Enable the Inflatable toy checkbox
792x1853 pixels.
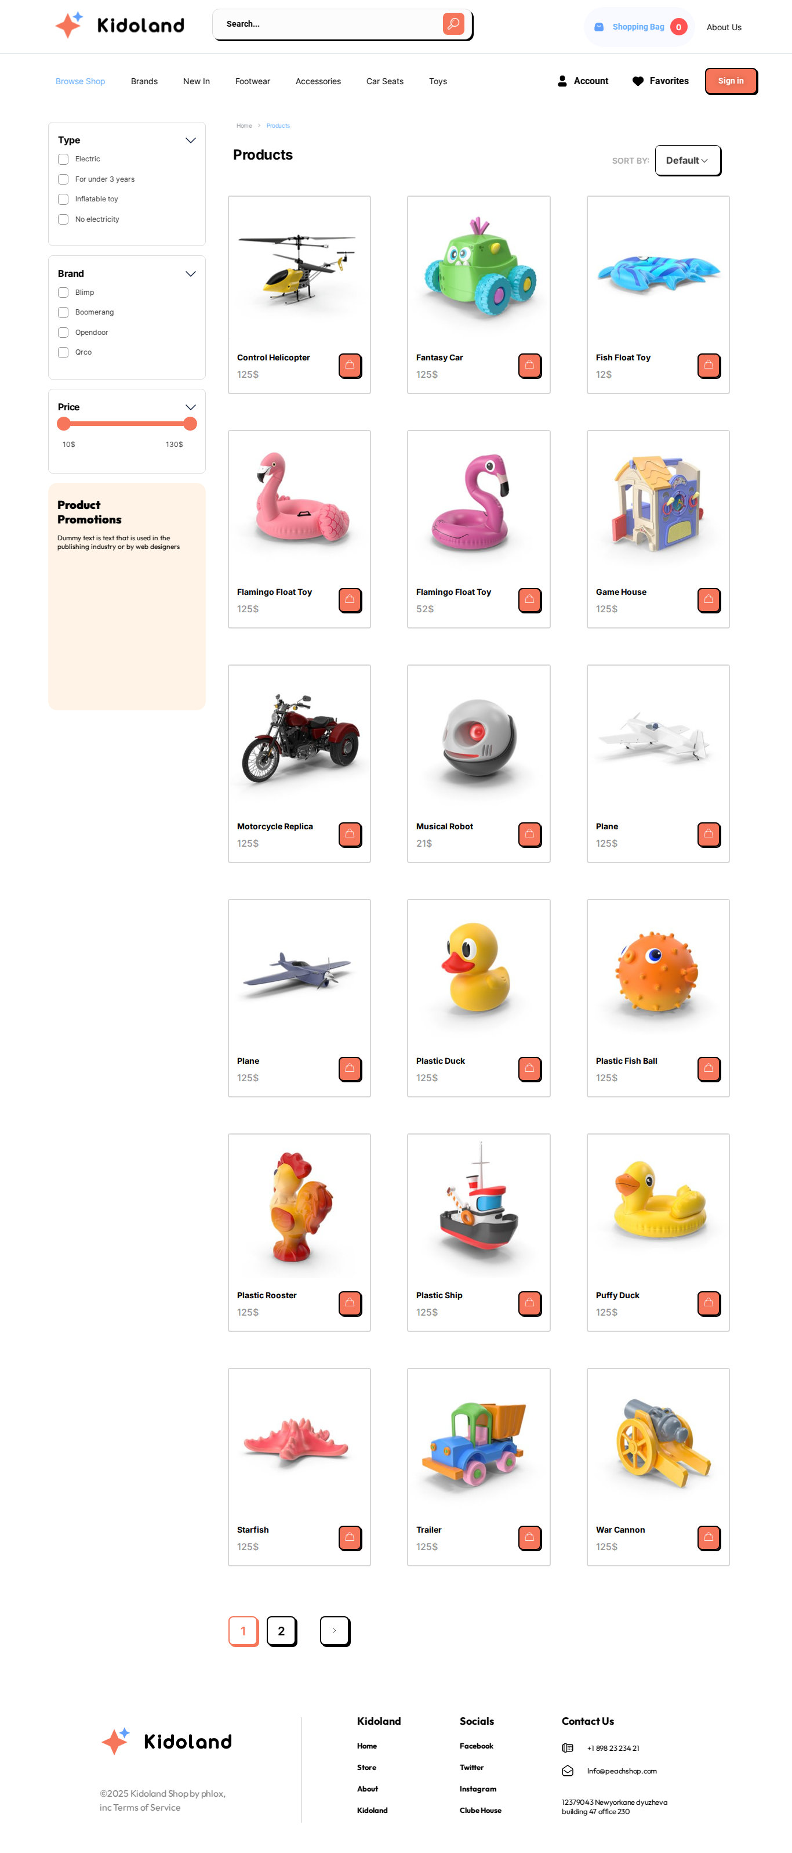[63, 199]
